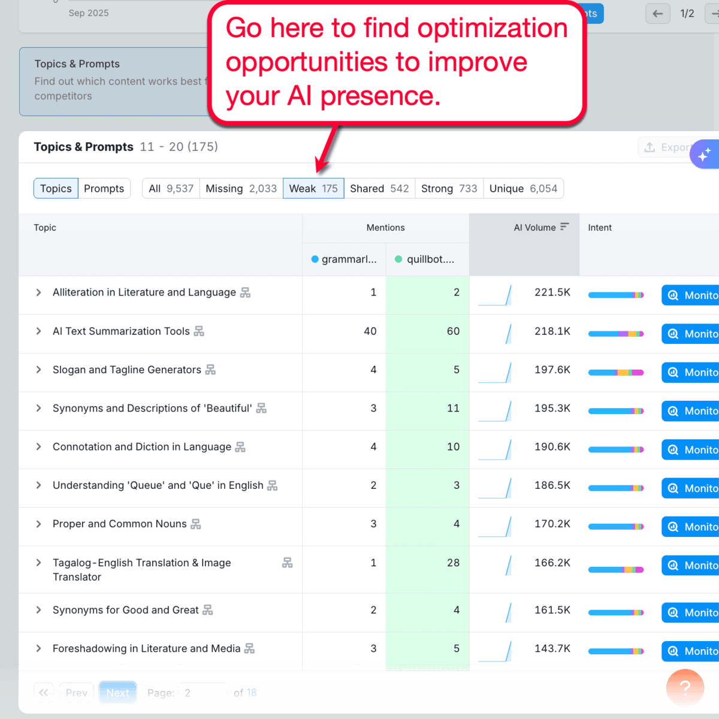Viewport: 719px width, 719px height.
Task: Click the Export icon
Action: tap(649, 147)
